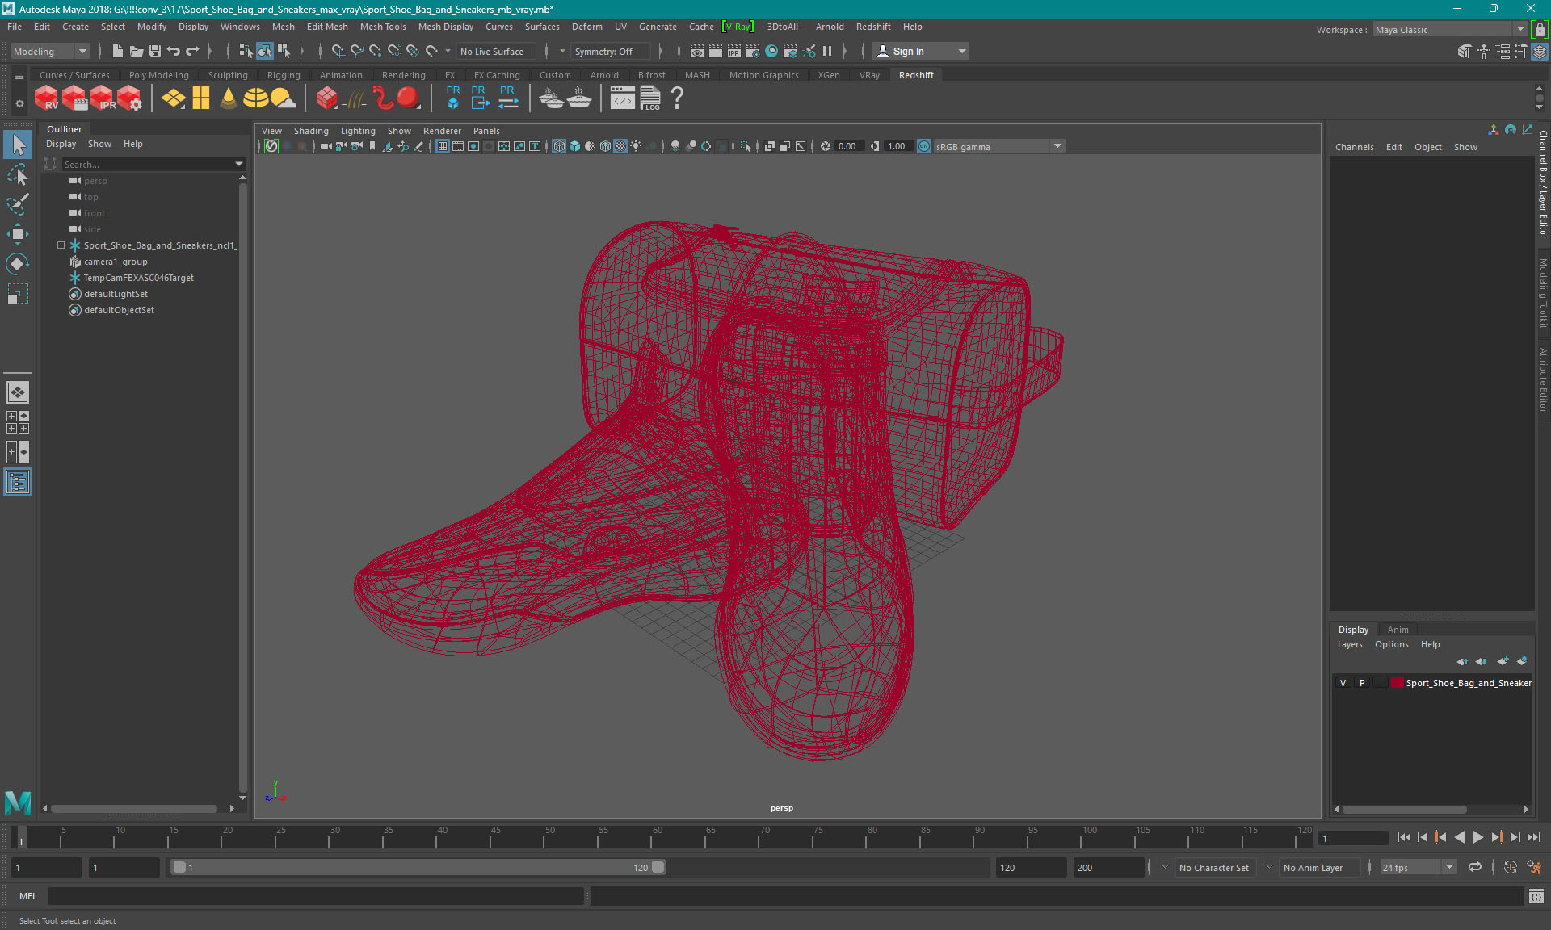Create Redshift sun and sky icon
1551x930 pixels.
(283, 98)
